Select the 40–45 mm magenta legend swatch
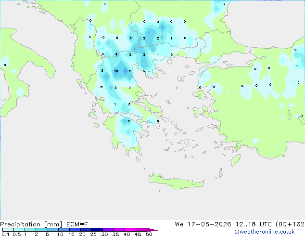Viewport: 305px width, 236px height. (x=130, y=230)
